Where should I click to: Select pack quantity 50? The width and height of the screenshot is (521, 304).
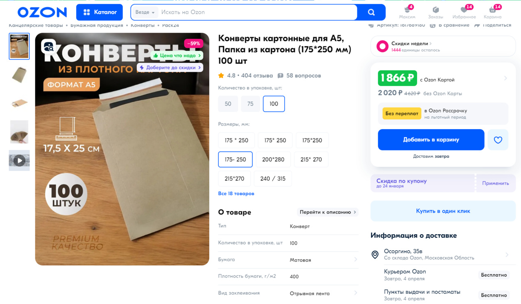pos(228,104)
